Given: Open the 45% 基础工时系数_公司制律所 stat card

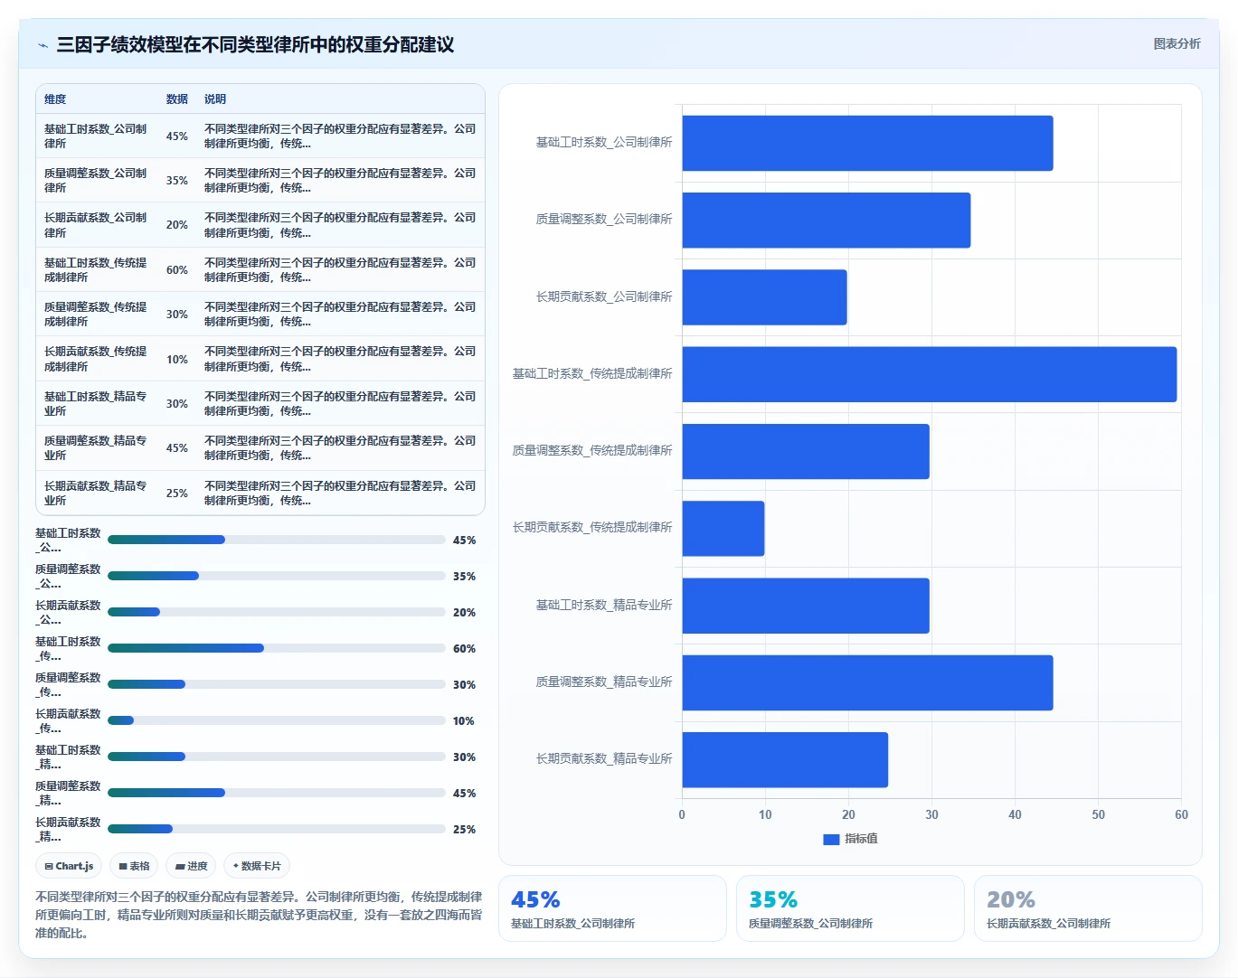Looking at the screenshot, I should pyautogui.click(x=612, y=908).
